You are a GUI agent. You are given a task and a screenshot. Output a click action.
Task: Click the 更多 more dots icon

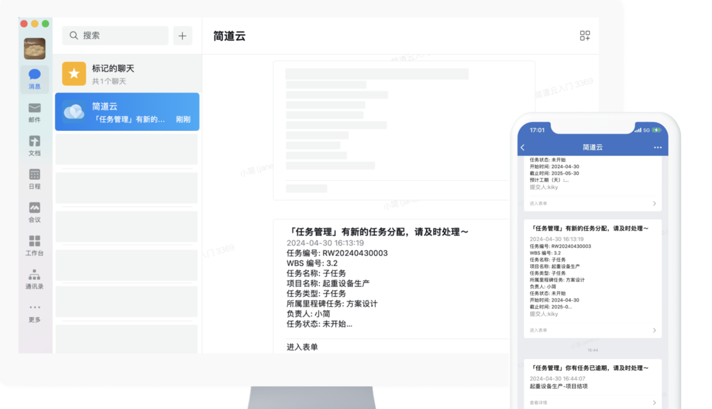click(34, 307)
